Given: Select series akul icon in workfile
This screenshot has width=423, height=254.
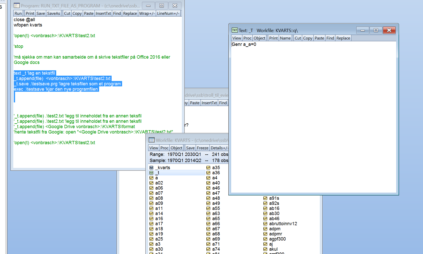Looking at the screenshot, I should pos(265,249).
